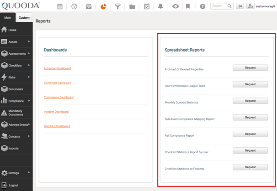Click the question mark help icon

pyautogui.click(x=202, y=6)
